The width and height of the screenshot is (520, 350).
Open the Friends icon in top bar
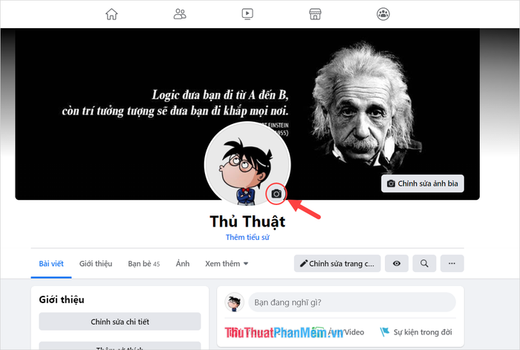[180, 14]
